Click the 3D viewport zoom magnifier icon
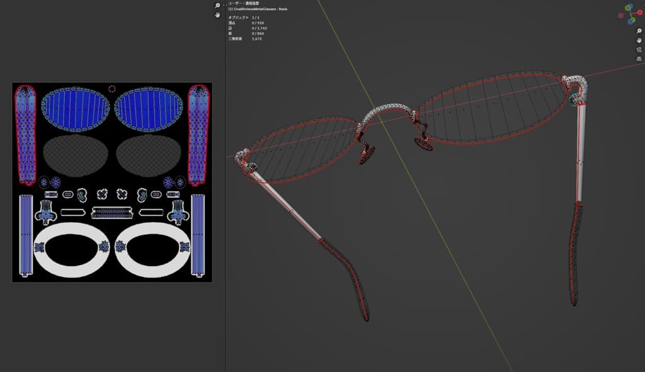The height and width of the screenshot is (372, 645). [x=639, y=30]
